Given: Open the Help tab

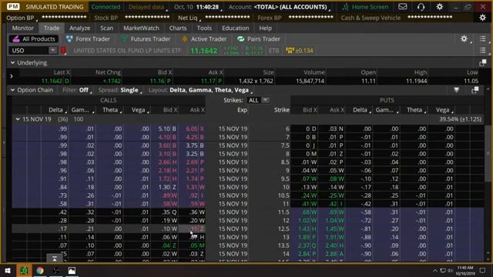Looking at the screenshot, I should pyautogui.click(x=265, y=28).
